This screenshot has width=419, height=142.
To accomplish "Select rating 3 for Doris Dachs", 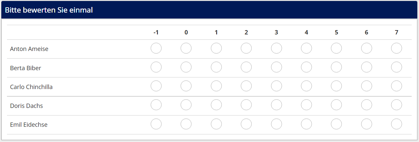I will tap(276, 105).
